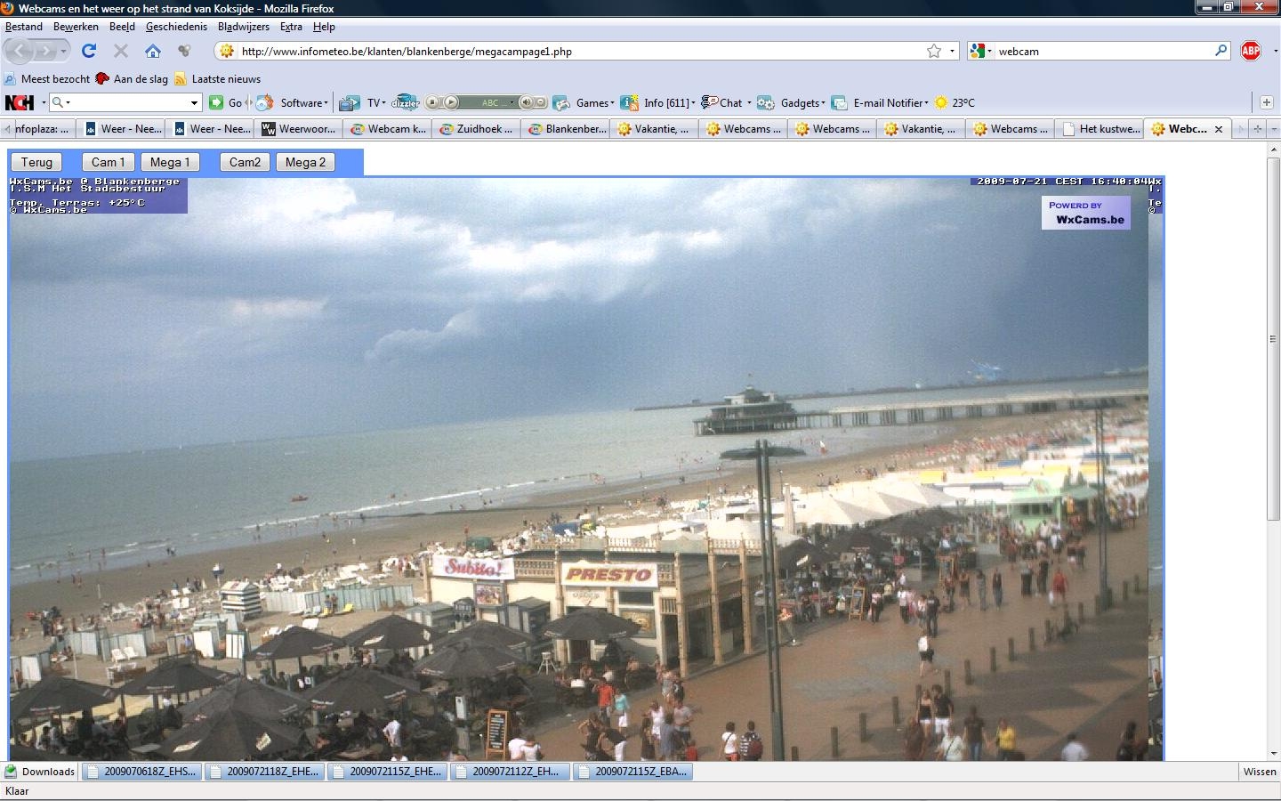Open the Bladwijzers menu
1281x801 pixels.
(244, 27)
